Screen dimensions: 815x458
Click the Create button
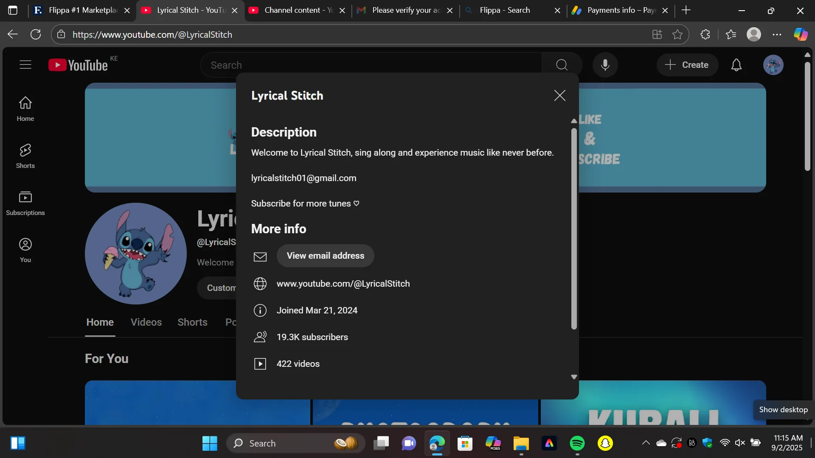[687, 65]
